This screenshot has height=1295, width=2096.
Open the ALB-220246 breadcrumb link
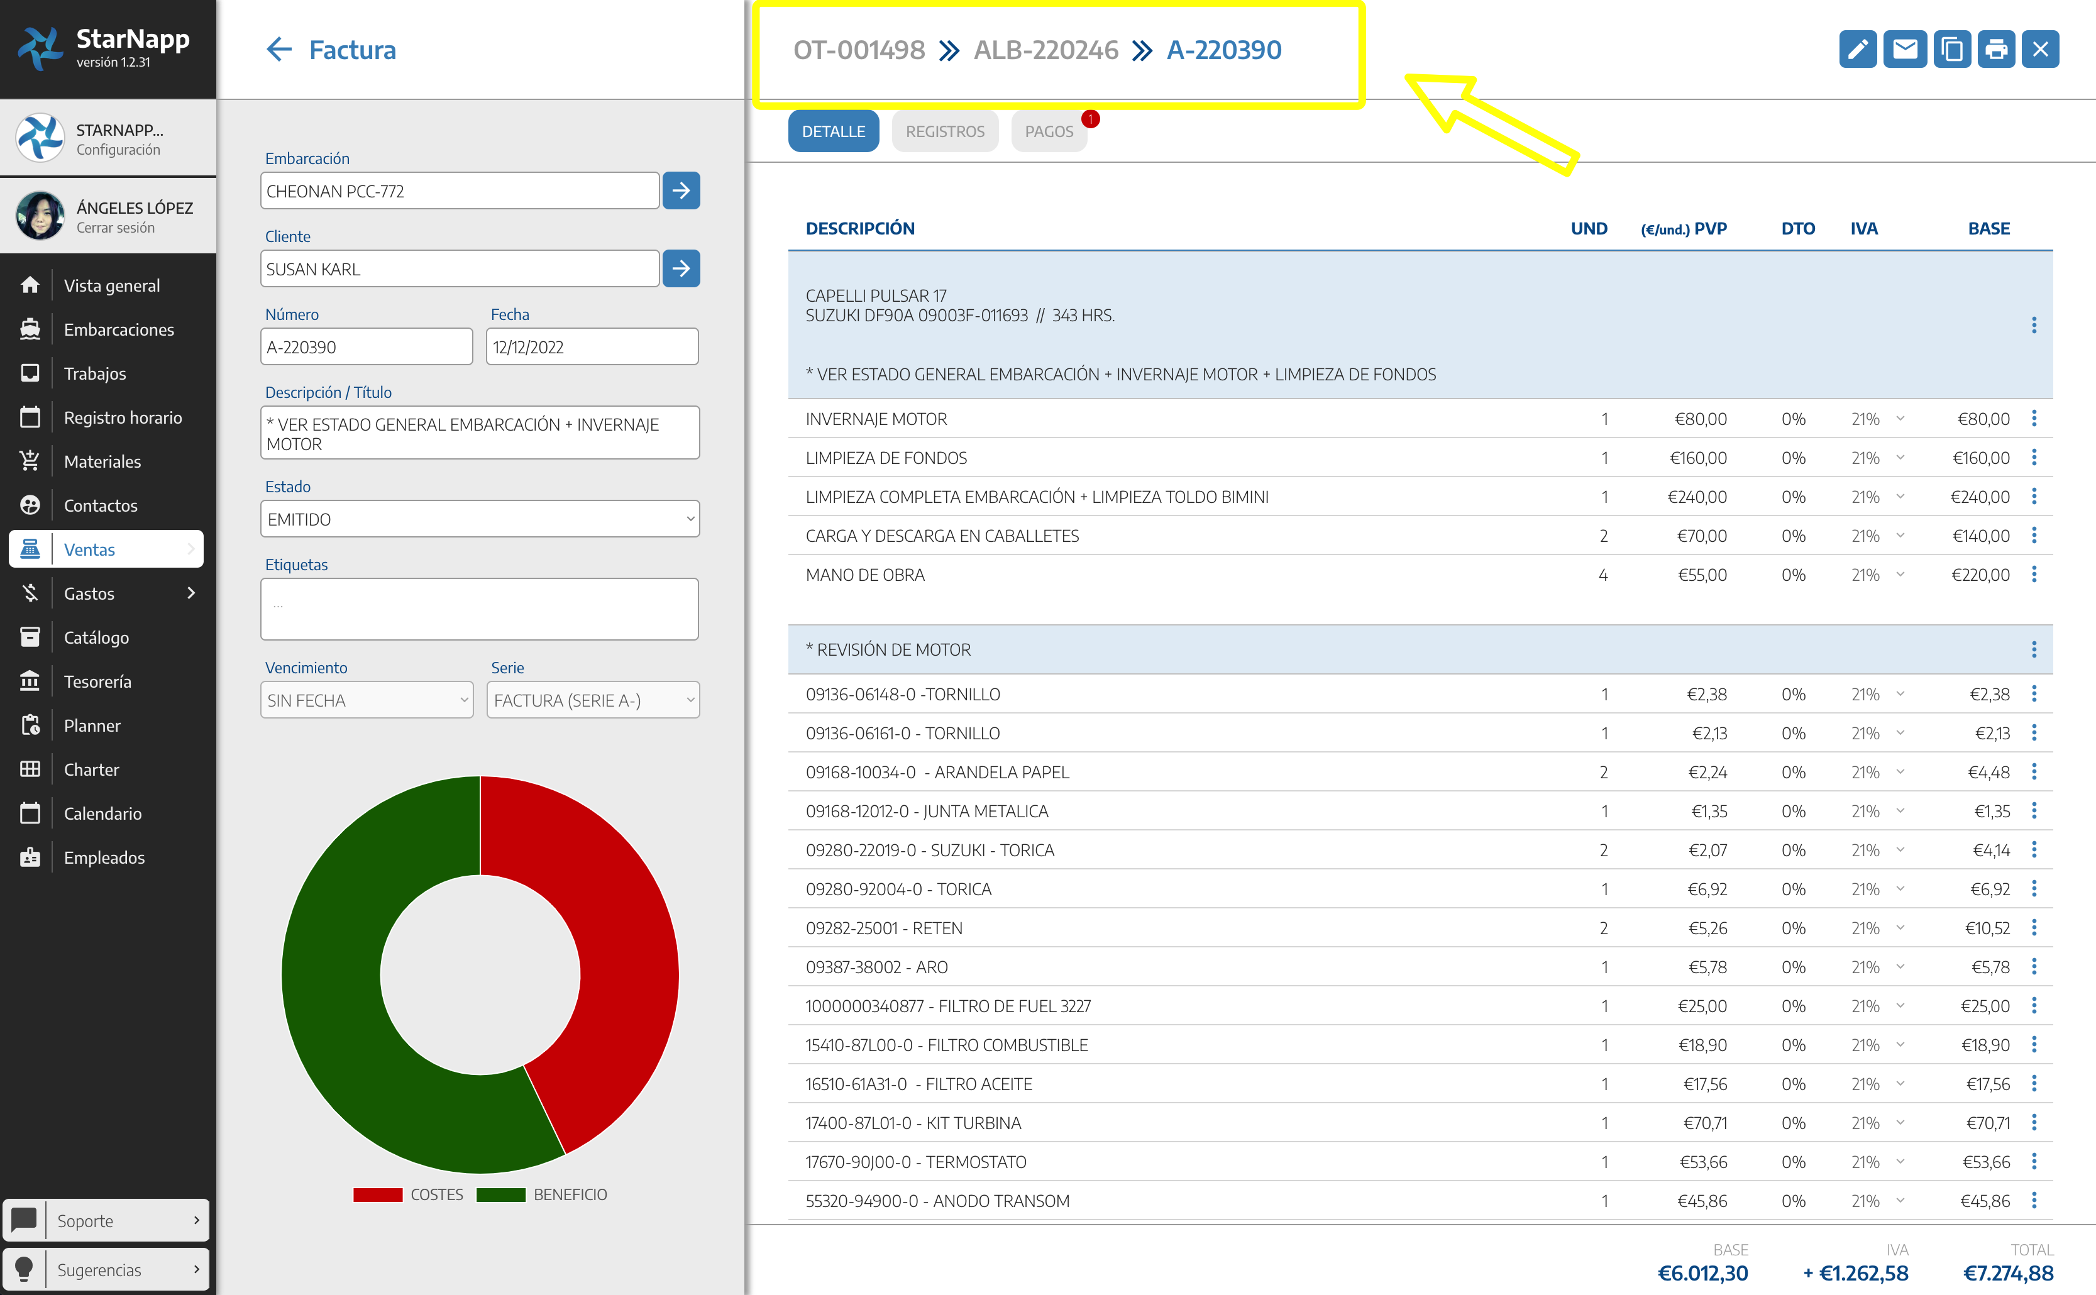point(1046,50)
